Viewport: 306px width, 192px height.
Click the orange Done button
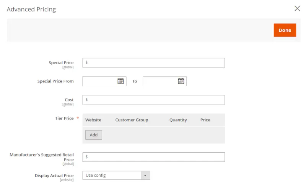coord(285,30)
